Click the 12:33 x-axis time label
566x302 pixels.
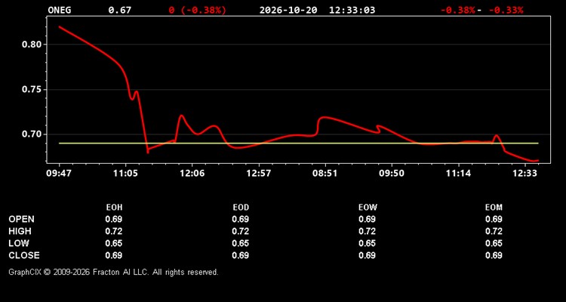[x=524, y=173]
